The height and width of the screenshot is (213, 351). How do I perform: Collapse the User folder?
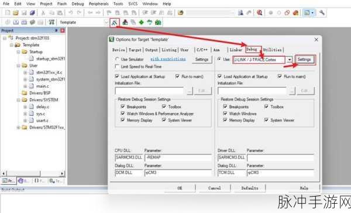tap(19, 66)
